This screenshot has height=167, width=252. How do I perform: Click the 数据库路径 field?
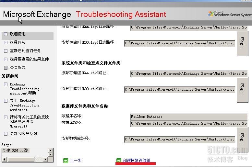pyautogui.click(x=189, y=124)
